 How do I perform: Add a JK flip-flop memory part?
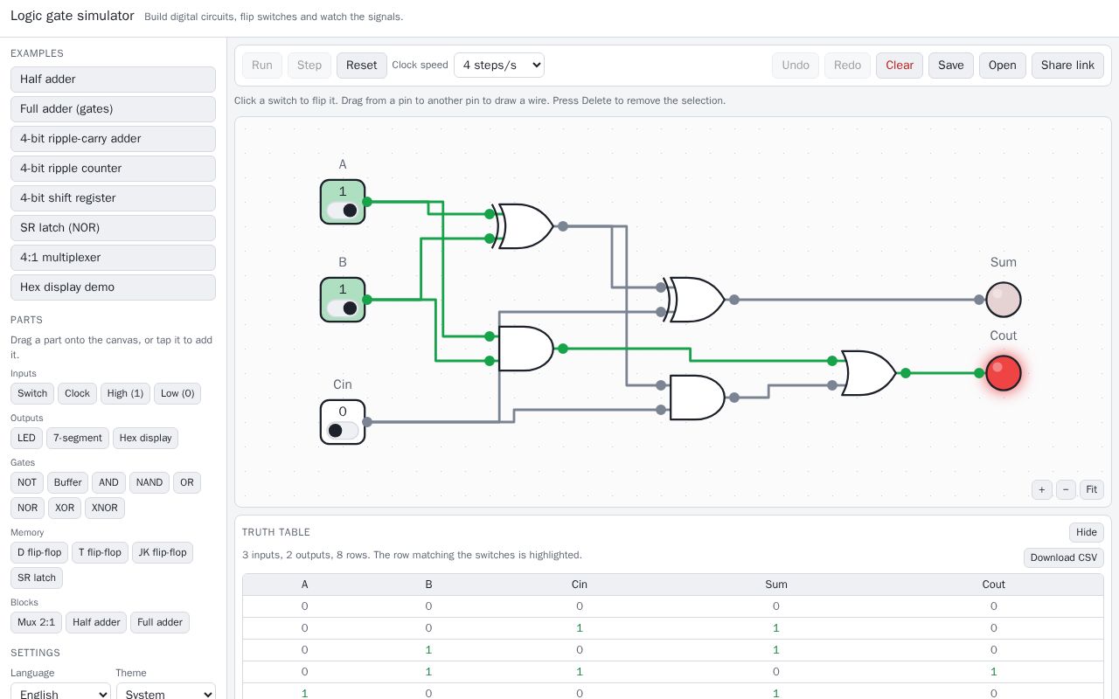coord(163,552)
